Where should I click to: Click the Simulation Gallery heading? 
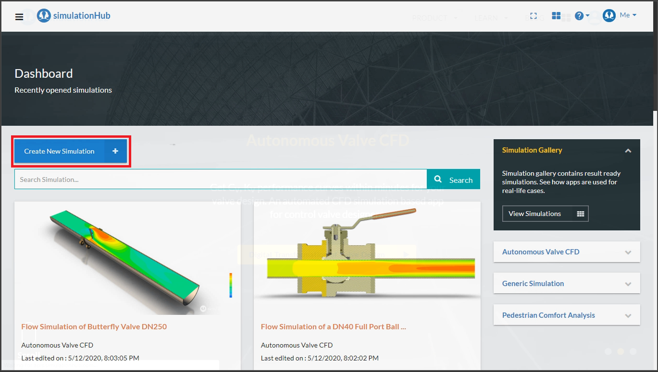click(532, 150)
